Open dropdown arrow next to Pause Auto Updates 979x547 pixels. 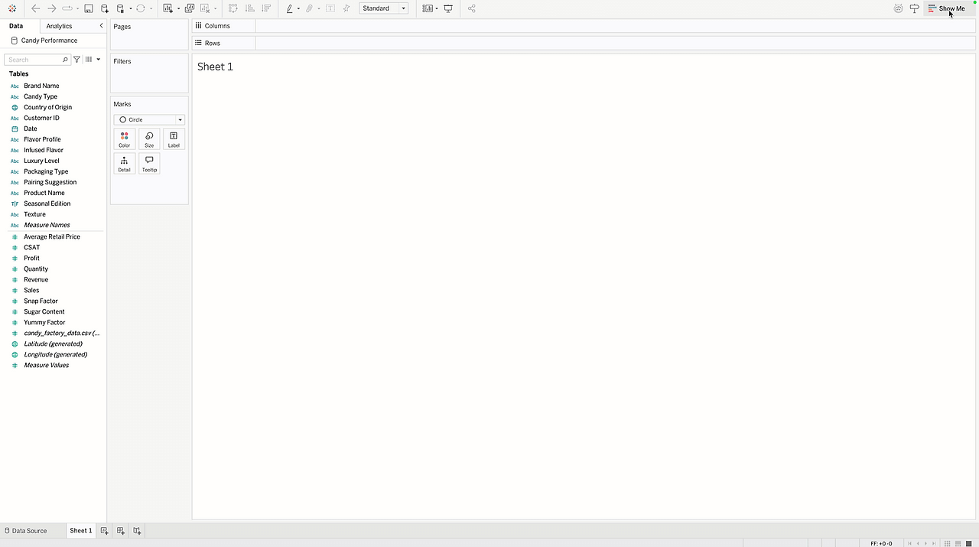tap(131, 8)
